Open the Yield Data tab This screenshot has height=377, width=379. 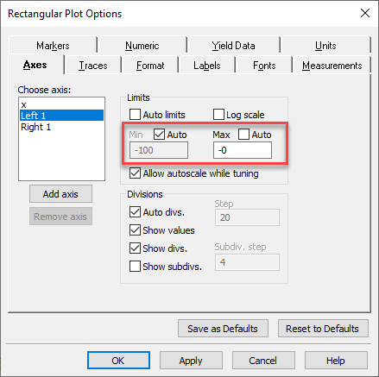(233, 46)
